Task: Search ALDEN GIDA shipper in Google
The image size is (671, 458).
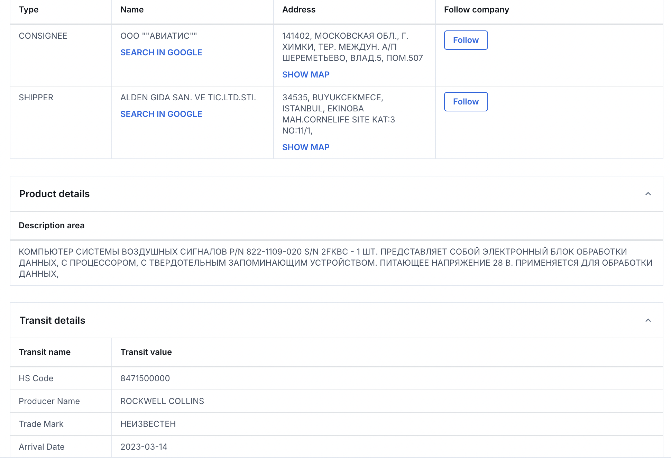Action: coord(161,114)
